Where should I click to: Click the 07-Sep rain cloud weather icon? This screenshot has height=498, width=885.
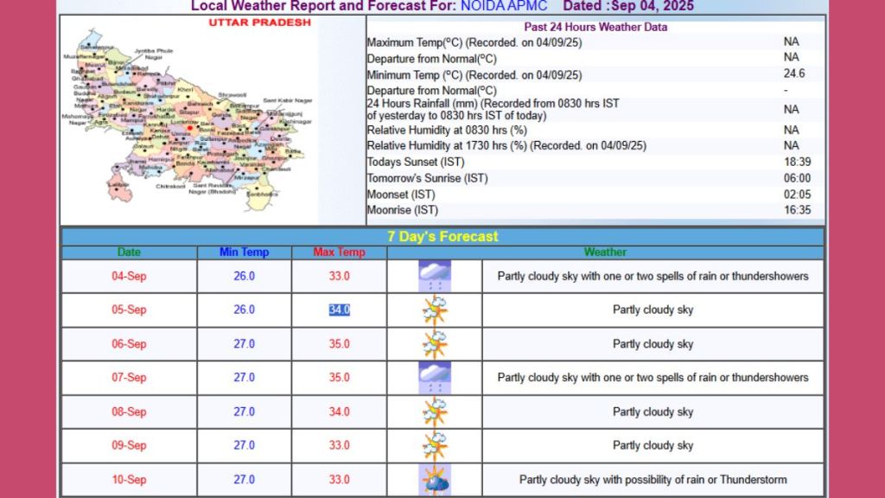[x=434, y=378]
